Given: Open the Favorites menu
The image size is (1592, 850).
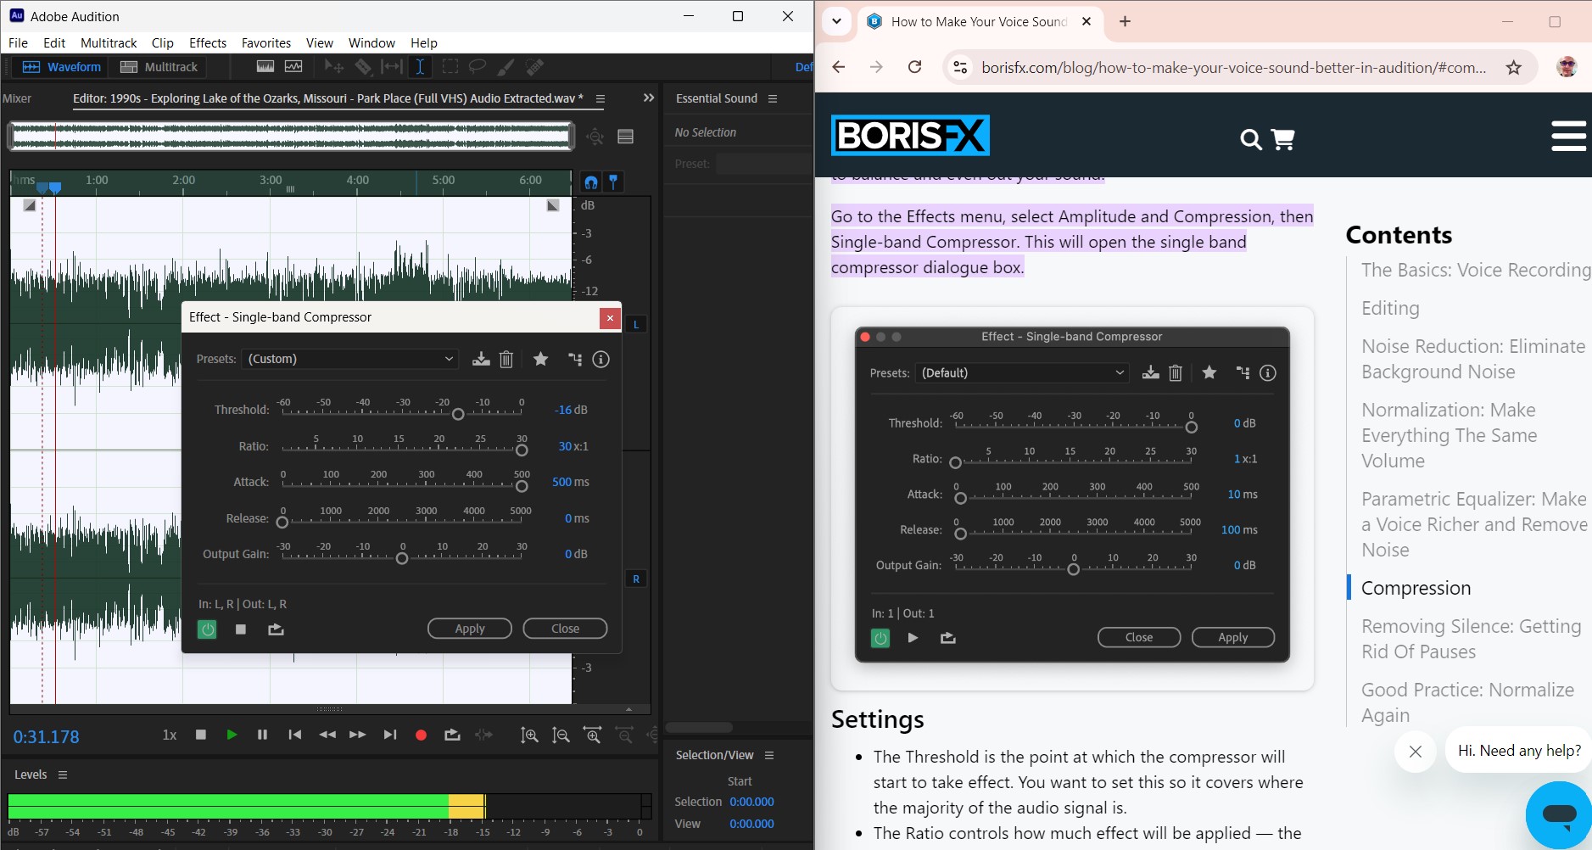Looking at the screenshot, I should [266, 42].
